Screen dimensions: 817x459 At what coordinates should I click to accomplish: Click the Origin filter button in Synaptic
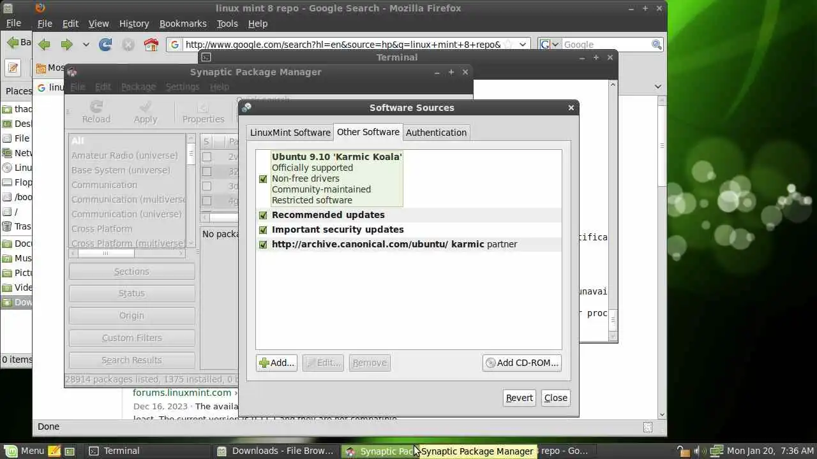pos(131,316)
